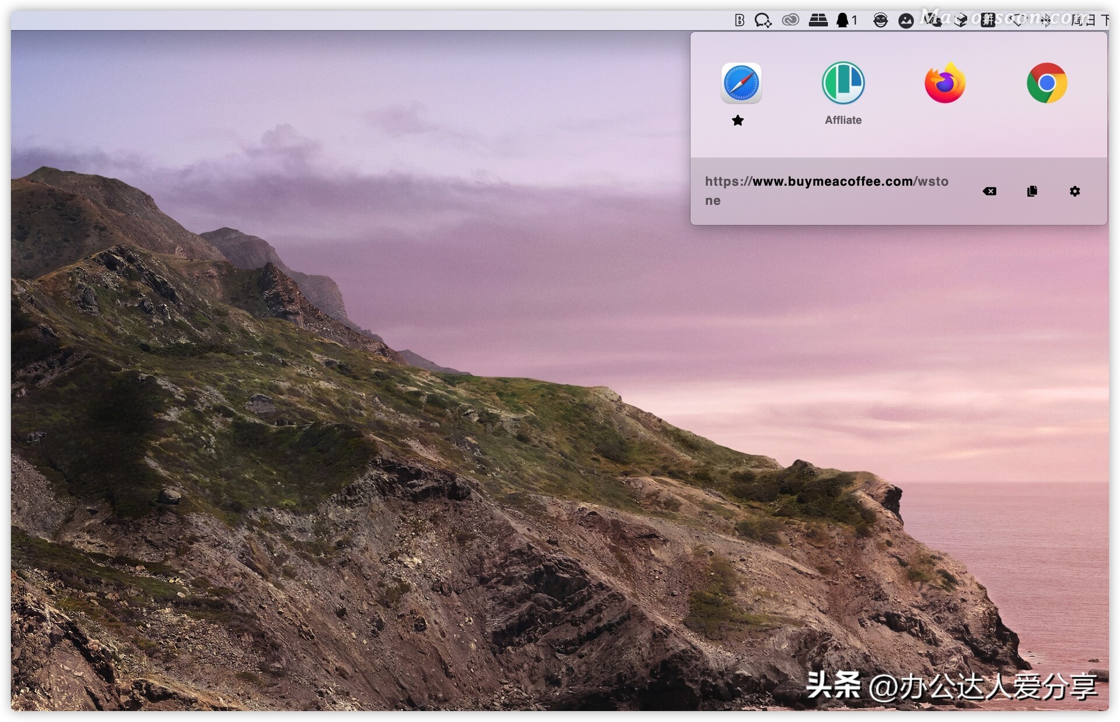The height and width of the screenshot is (722, 1120).
Task: Click the chat bubble menu bar icon
Action: pyautogui.click(x=764, y=20)
